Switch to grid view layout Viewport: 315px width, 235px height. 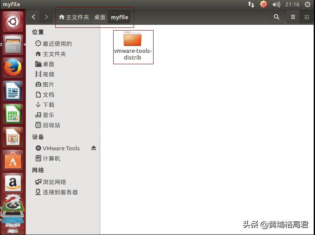307,17
